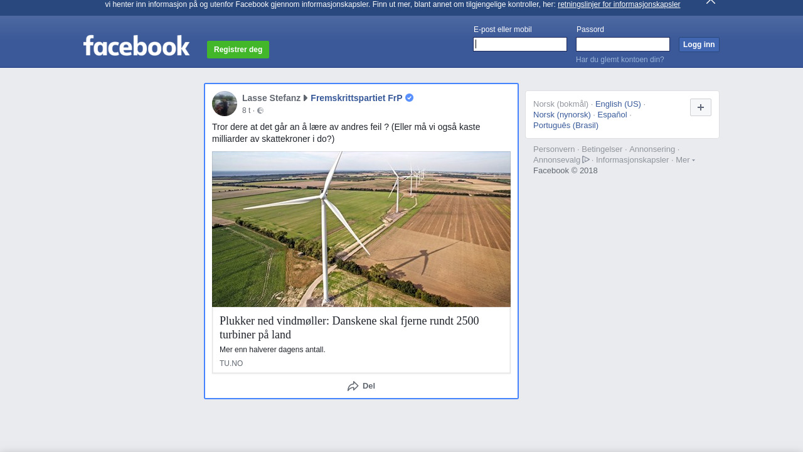Open Betingelser footer link
The image size is (803, 452).
tap(602, 149)
